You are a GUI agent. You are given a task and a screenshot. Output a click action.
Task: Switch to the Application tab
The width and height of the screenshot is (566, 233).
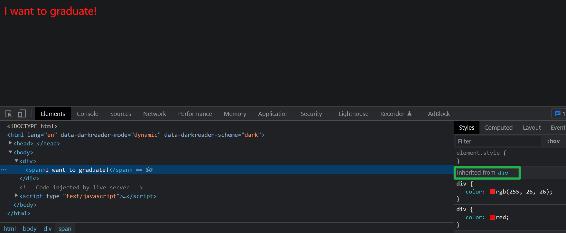point(273,114)
